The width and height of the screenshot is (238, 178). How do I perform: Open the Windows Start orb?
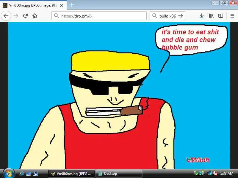click(9, 174)
